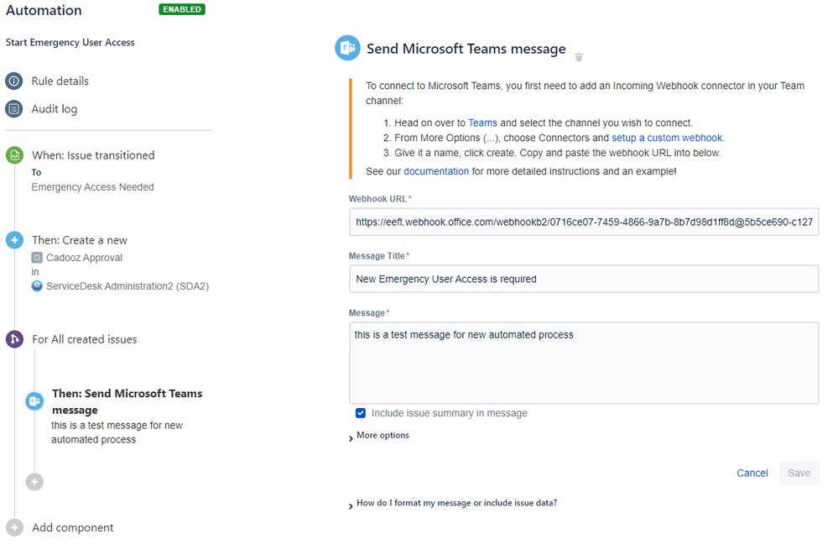Click the ServiceDesk Administration2 project avatar
838x555 pixels.
[x=37, y=286]
